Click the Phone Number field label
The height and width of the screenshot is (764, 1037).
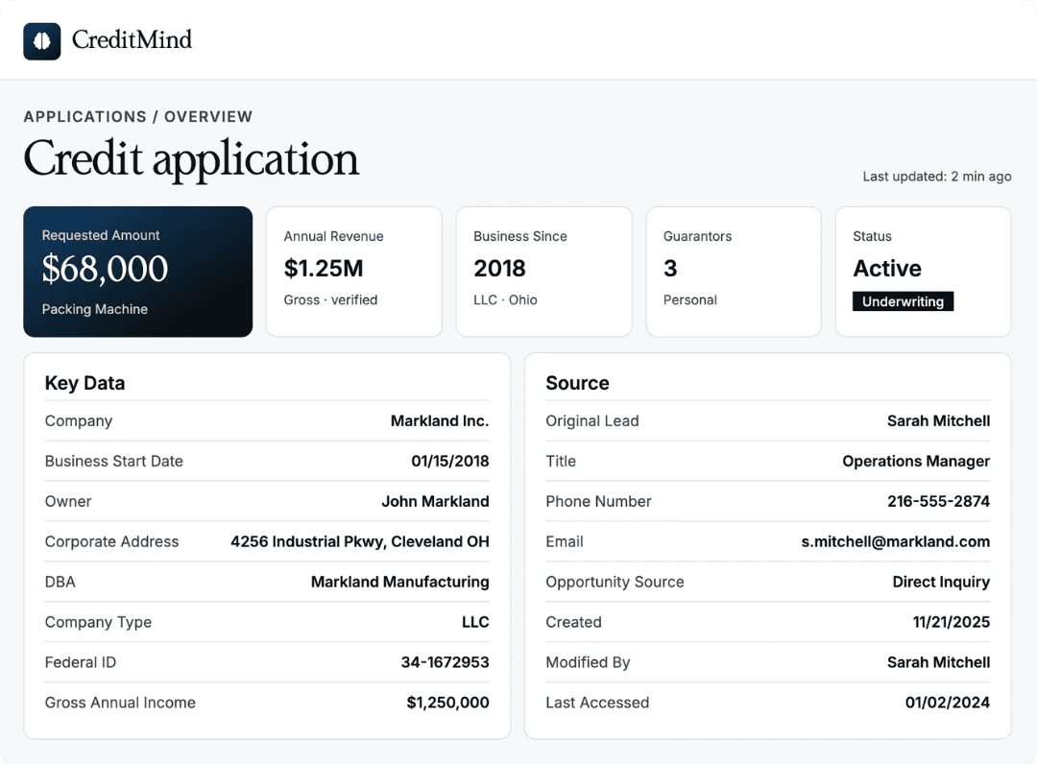tap(598, 502)
